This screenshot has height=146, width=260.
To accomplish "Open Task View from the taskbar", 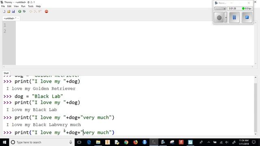I will [79, 142].
